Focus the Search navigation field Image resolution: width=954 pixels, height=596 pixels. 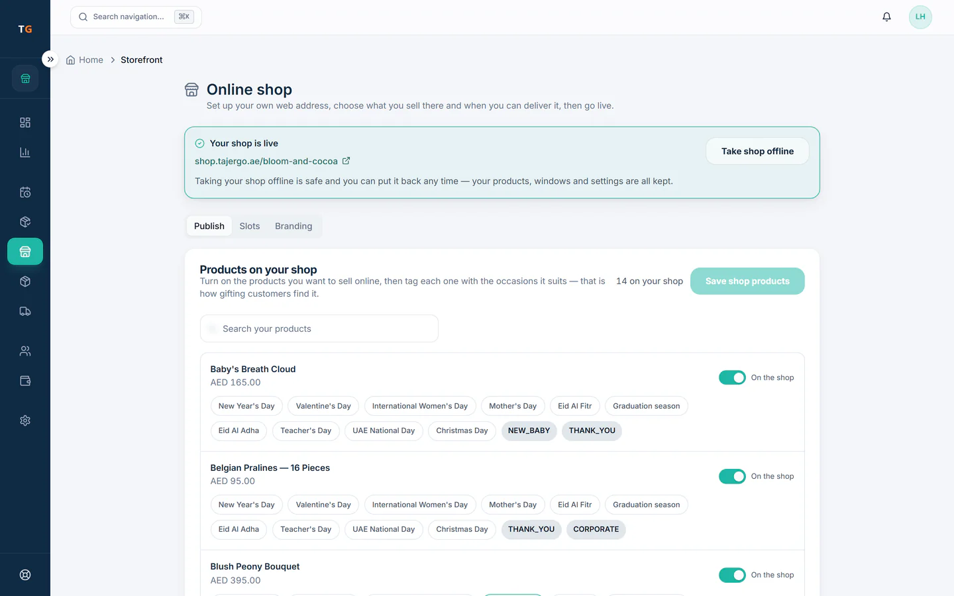136,17
